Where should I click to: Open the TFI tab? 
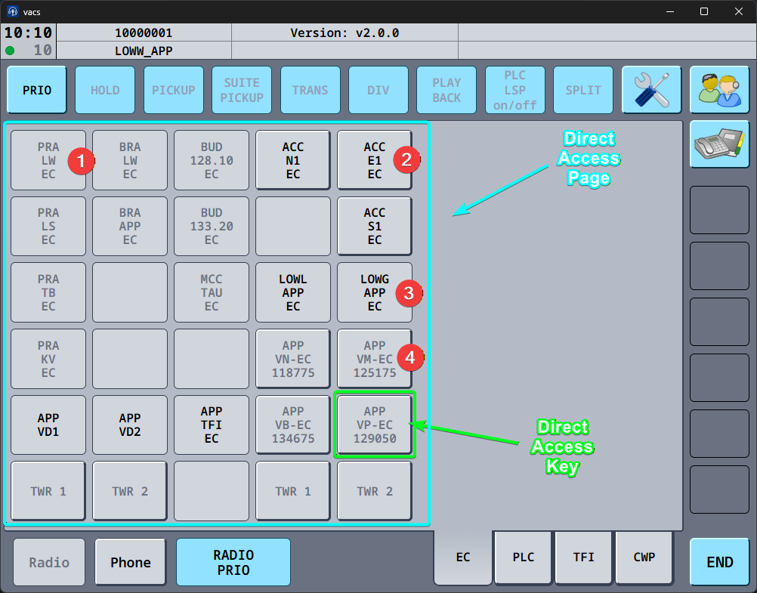point(584,557)
